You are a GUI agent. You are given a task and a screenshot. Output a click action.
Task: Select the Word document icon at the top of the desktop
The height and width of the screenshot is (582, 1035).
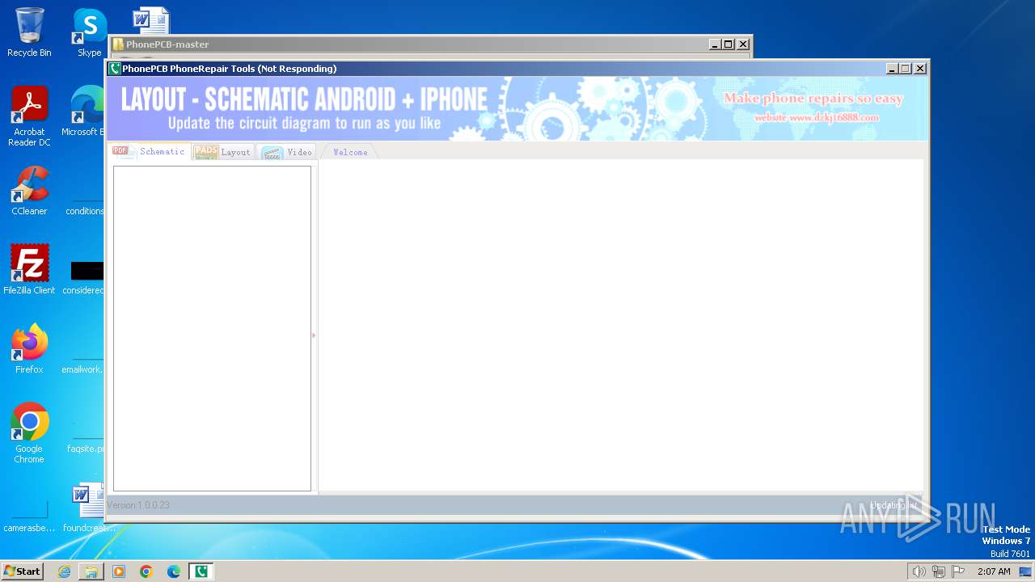click(x=151, y=20)
